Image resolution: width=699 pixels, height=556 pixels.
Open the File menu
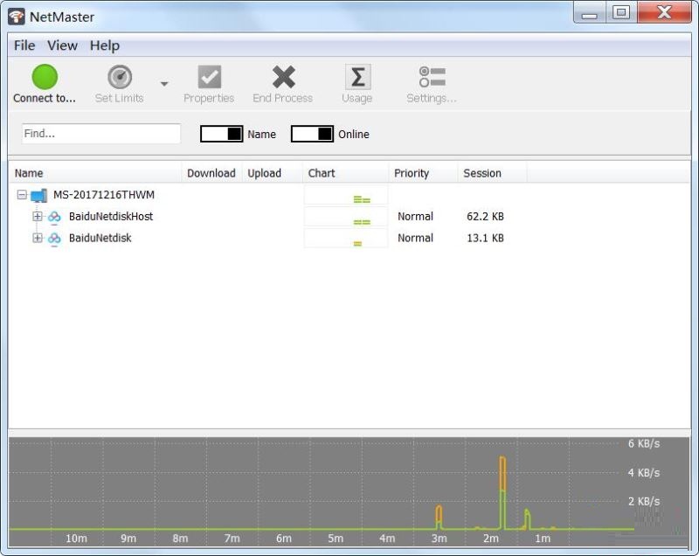coord(24,45)
